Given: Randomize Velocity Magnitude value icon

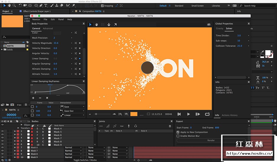Looking at the screenshot, I should click(76, 43).
